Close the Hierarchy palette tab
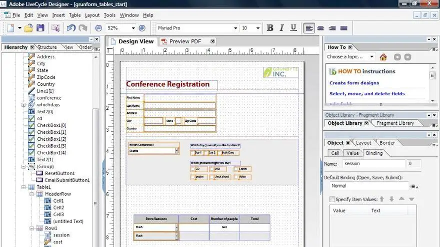The height and width of the screenshot is (247, 440). click(32, 47)
